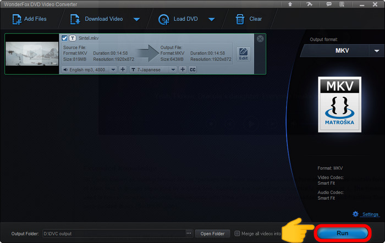Click the T subtitle icon next to Sintel.mkv

click(73, 38)
